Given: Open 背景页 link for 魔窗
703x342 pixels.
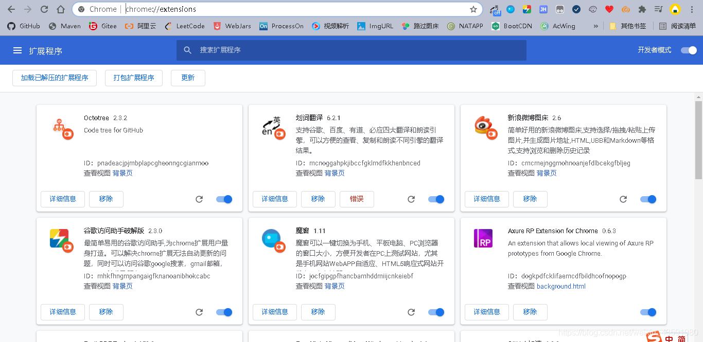Looking at the screenshot, I should [335, 287].
